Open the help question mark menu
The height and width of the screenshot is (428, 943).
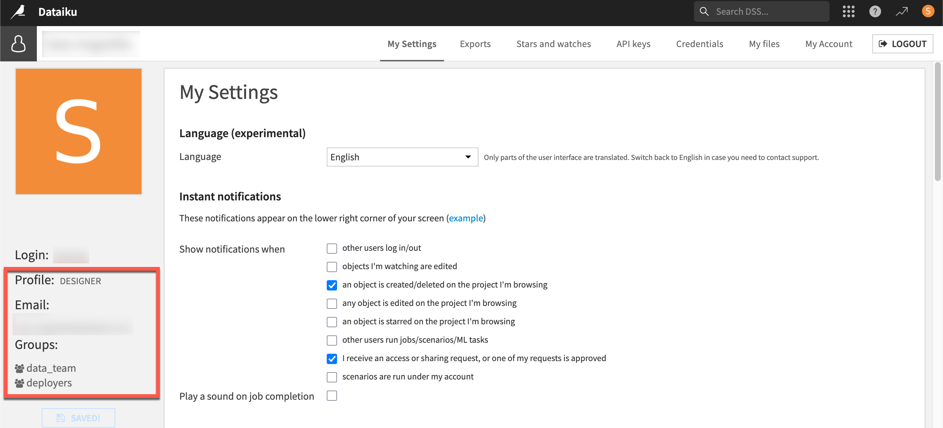point(875,11)
